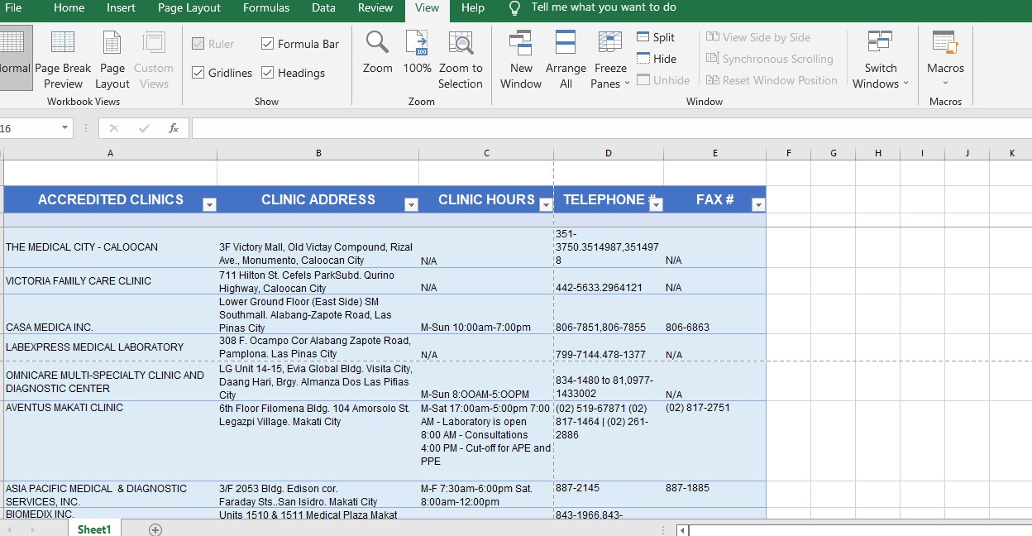
Task: Open CLINIC HOURS filter dropdown
Action: click(x=546, y=205)
